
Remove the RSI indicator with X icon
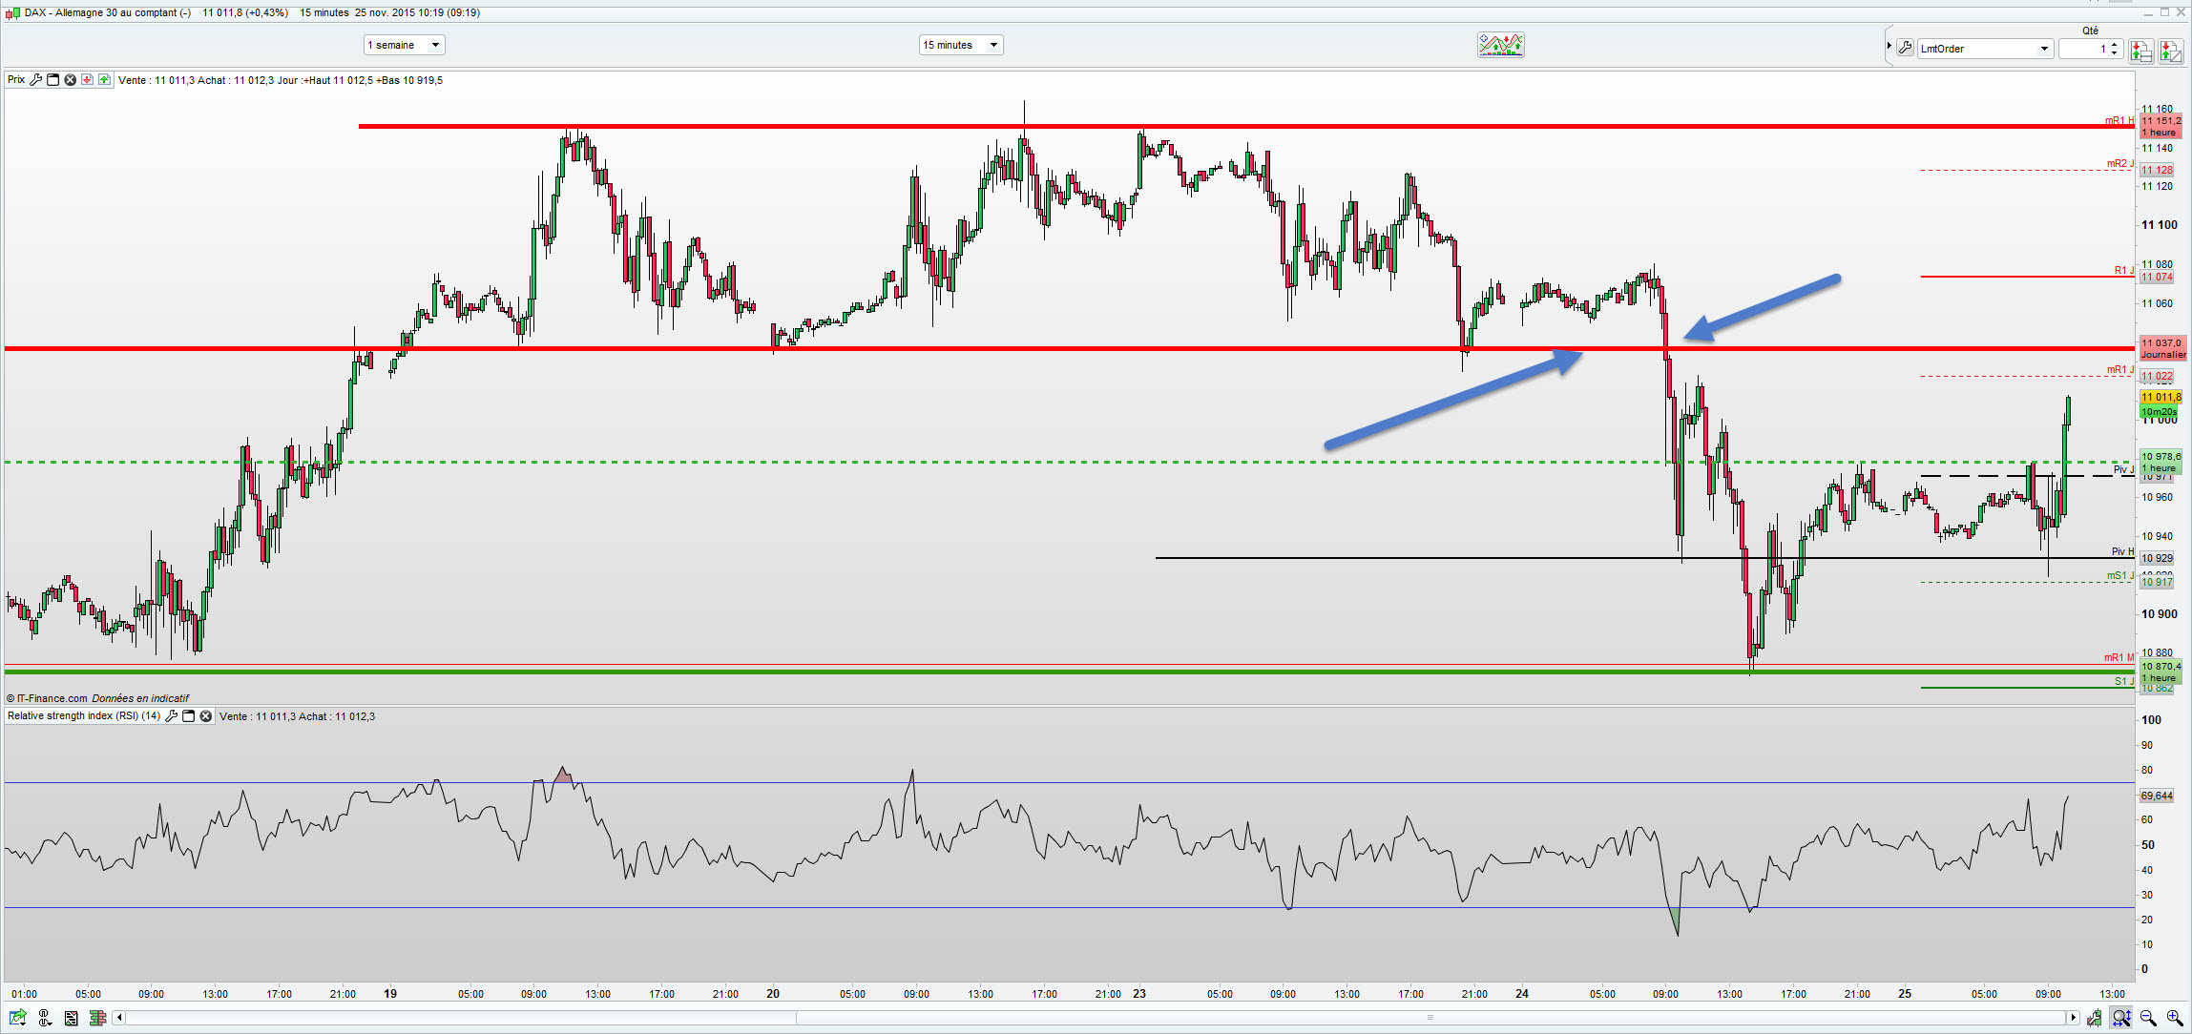pyautogui.click(x=205, y=716)
